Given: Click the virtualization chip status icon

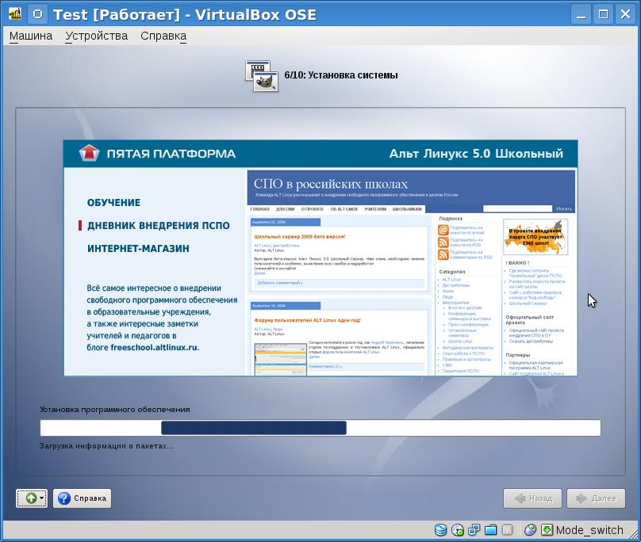Looking at the screenshot, I should click(508, 530).
